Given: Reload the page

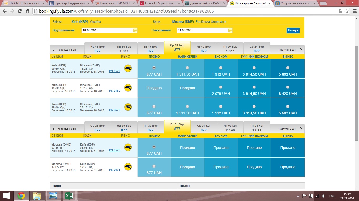Looking at the screenshot, I should tap(20, 11).
